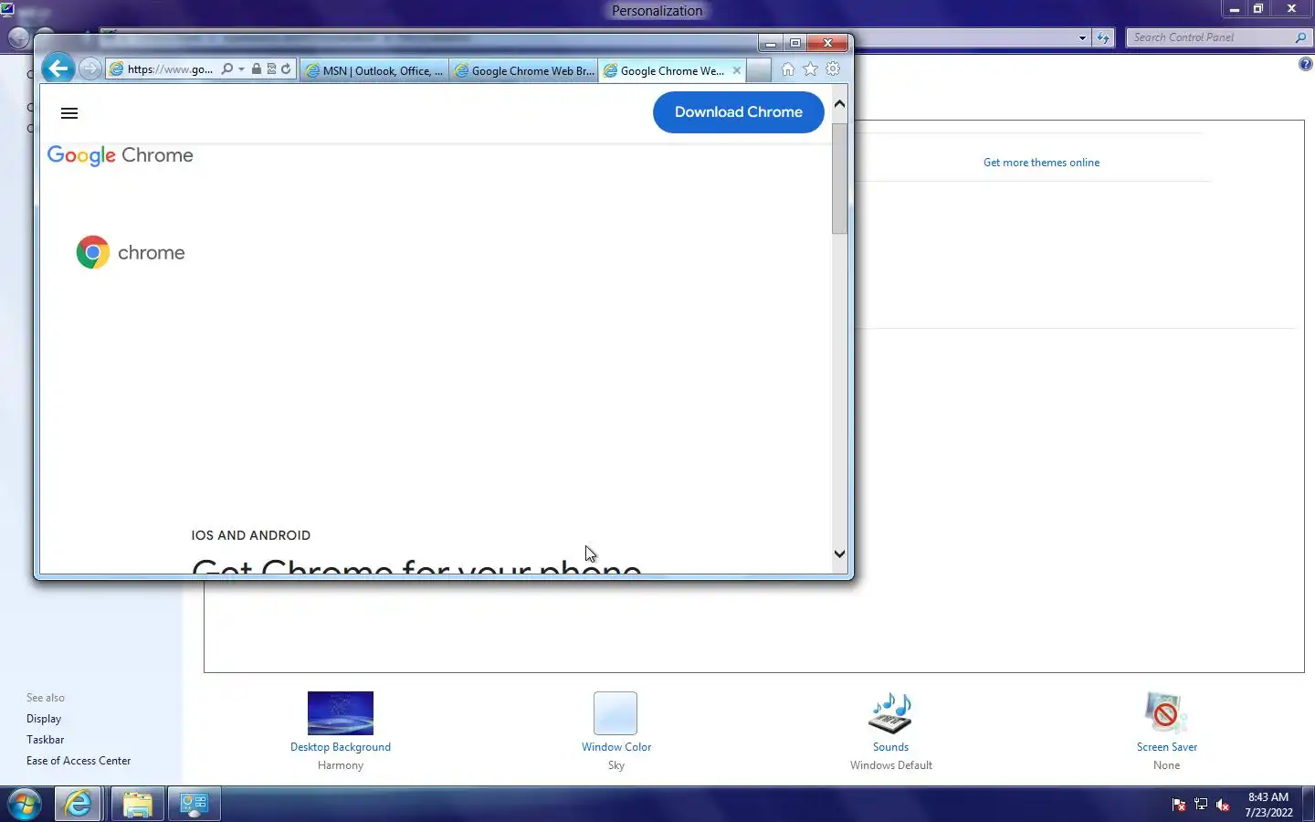Close the active Google Chrome tab
1315x822 pixels.
pyautogui.click(x=737, y=70)
